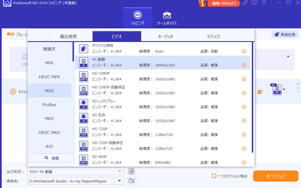Select AVI format category

49,146
